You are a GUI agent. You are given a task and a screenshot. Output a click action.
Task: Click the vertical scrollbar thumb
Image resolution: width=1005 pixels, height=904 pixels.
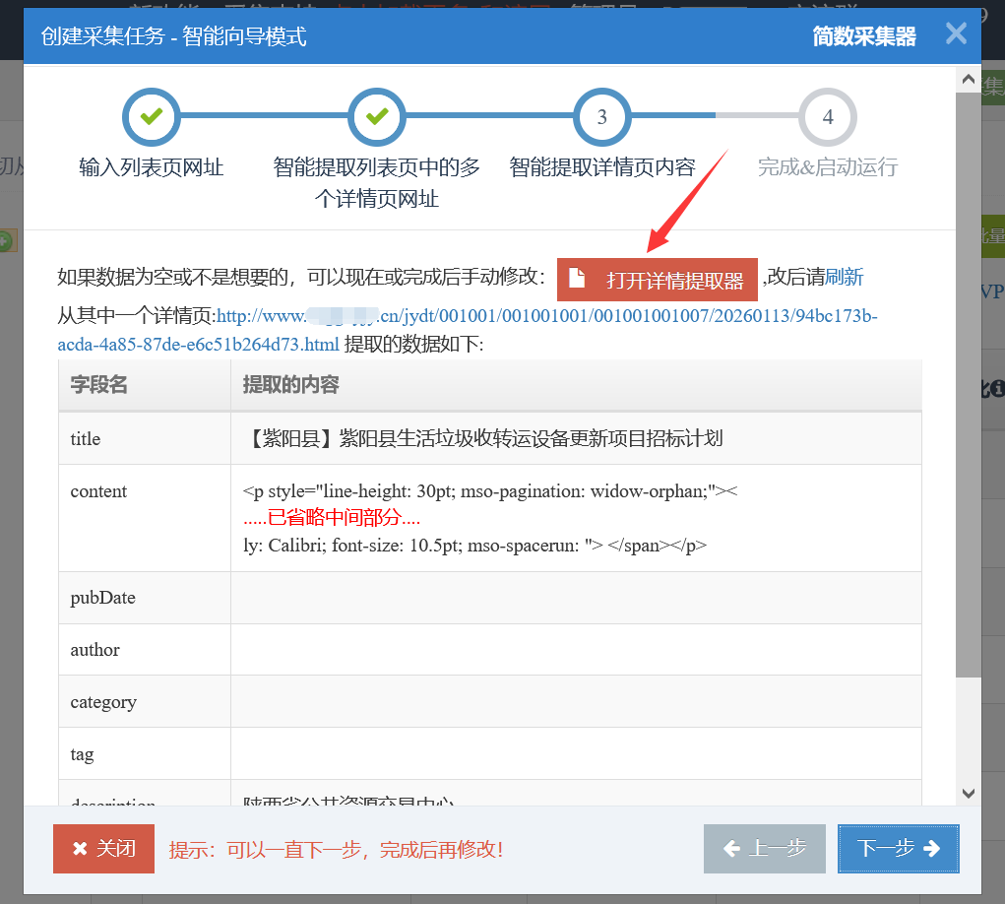coord(968,394)
